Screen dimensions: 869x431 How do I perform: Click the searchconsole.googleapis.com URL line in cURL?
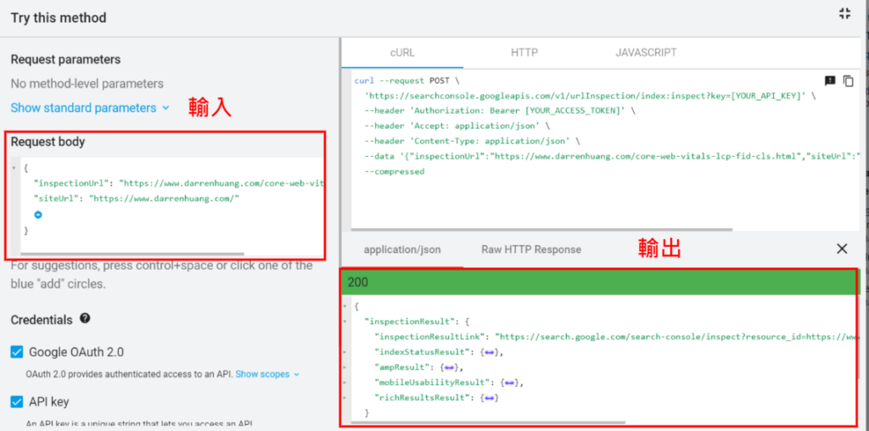pos(591,96)
